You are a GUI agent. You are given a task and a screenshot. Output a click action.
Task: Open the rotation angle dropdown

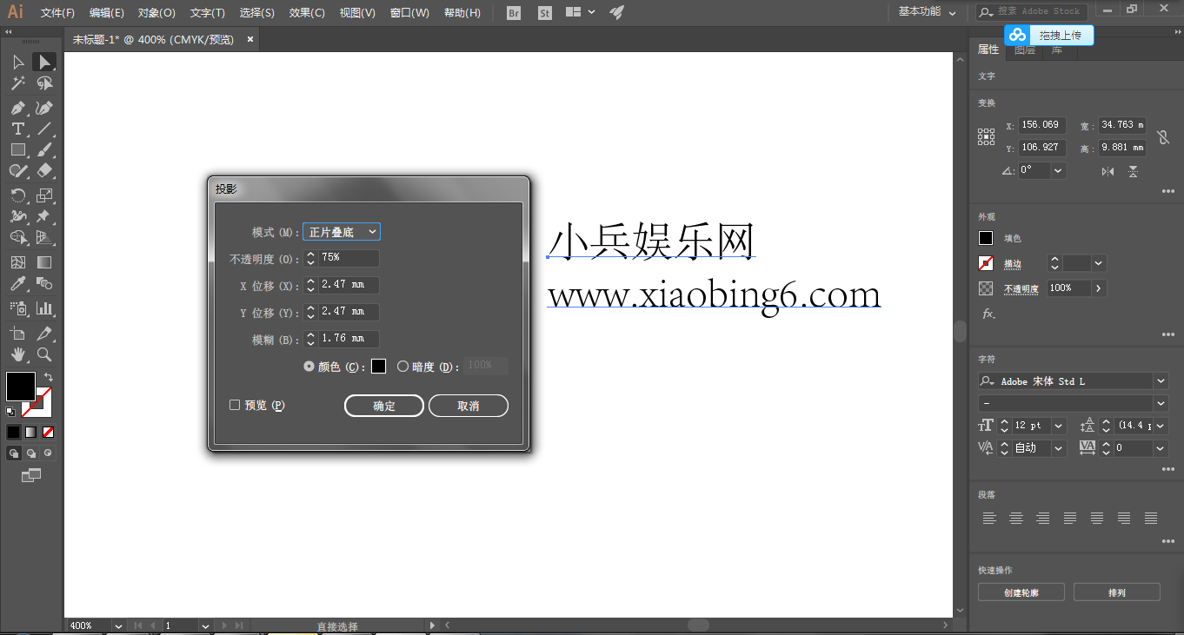[x=1058, y=170]
